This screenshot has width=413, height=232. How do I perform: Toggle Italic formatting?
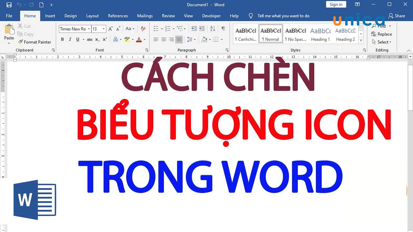pos(70,40)
